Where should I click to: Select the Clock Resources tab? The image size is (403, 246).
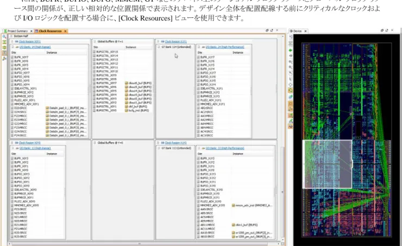tap(51, 31)
